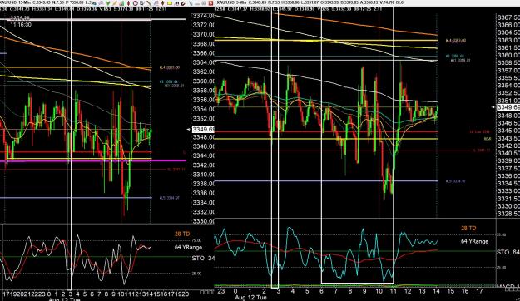Click the STO 64 label at right edge
The height and width of the screenshot is (301, 520).
[508, 252]
